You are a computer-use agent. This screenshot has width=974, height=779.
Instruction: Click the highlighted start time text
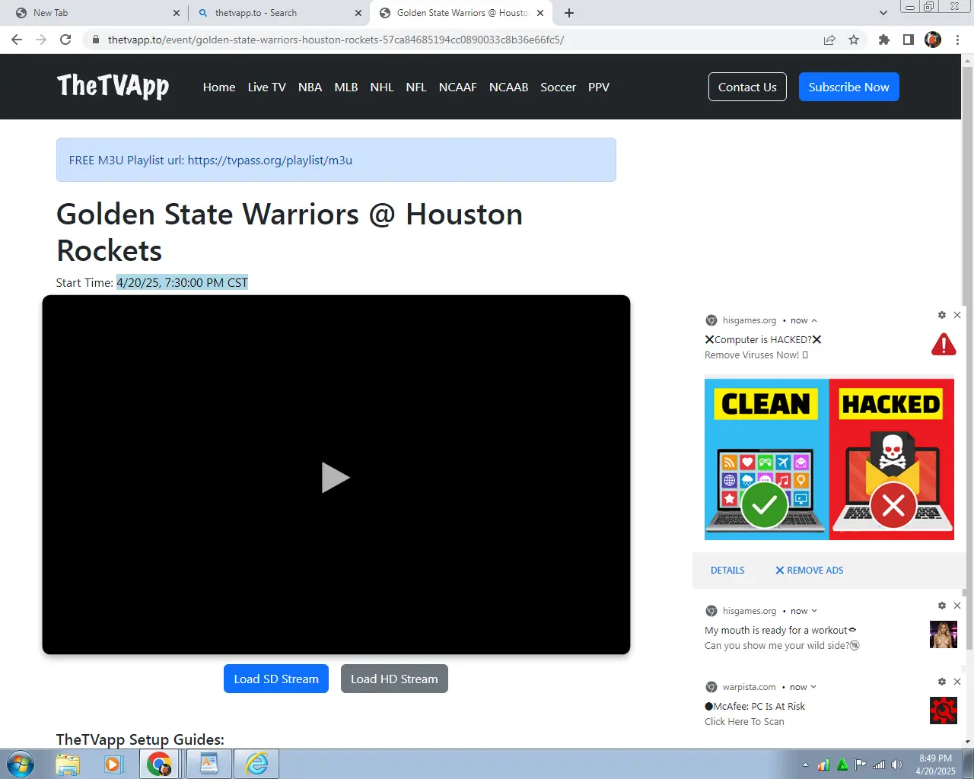coord(182,282)
